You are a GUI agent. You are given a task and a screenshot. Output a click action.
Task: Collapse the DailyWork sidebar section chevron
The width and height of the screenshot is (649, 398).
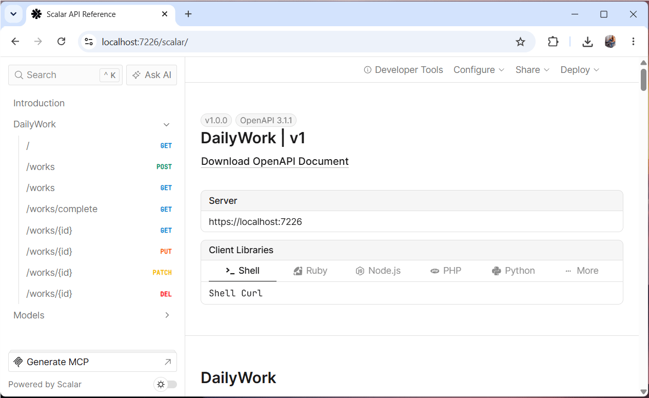pos(166,124)
